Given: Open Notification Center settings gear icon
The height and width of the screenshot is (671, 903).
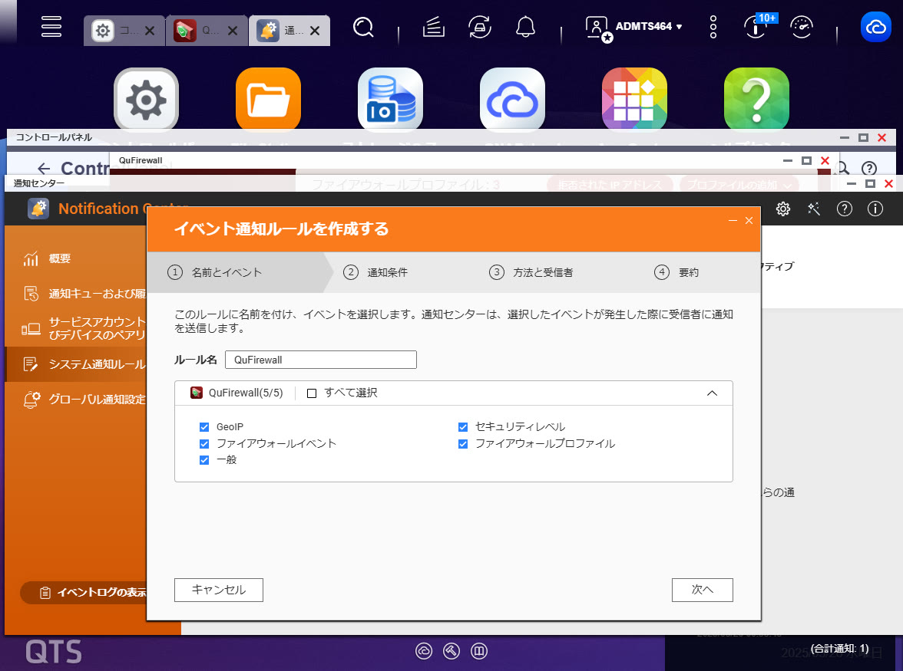Looking at the screenshot, I should click(x=783, y=209).
